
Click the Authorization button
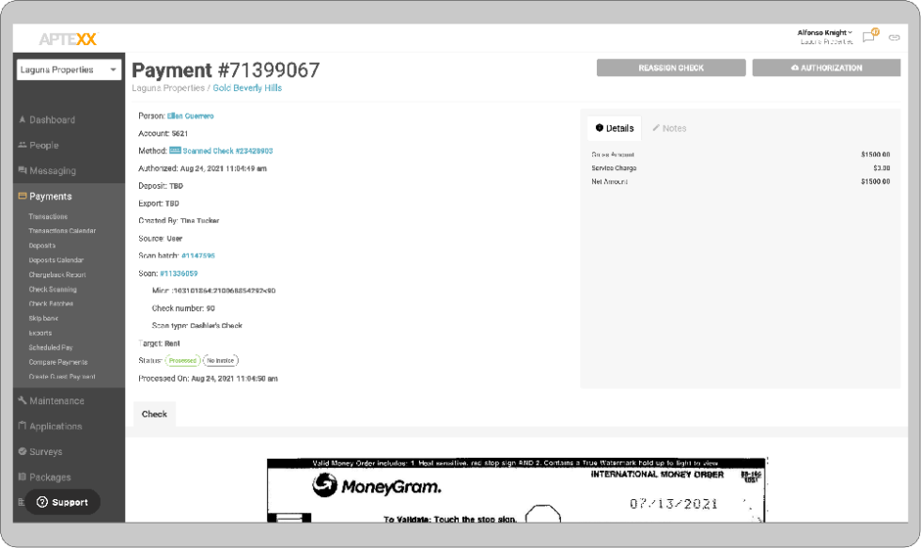(827, 68)
